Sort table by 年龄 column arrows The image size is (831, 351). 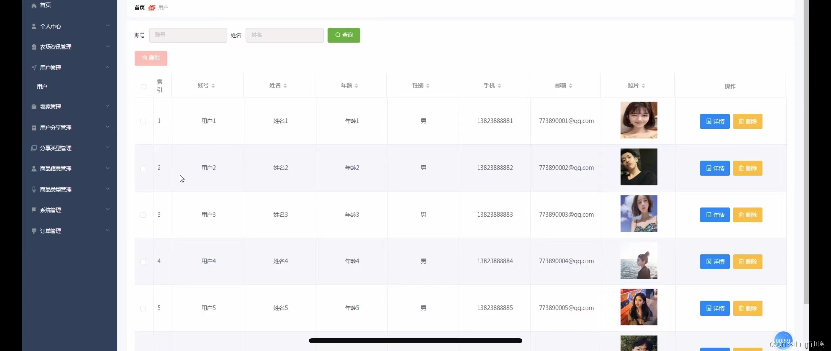[x=356, y=86]
